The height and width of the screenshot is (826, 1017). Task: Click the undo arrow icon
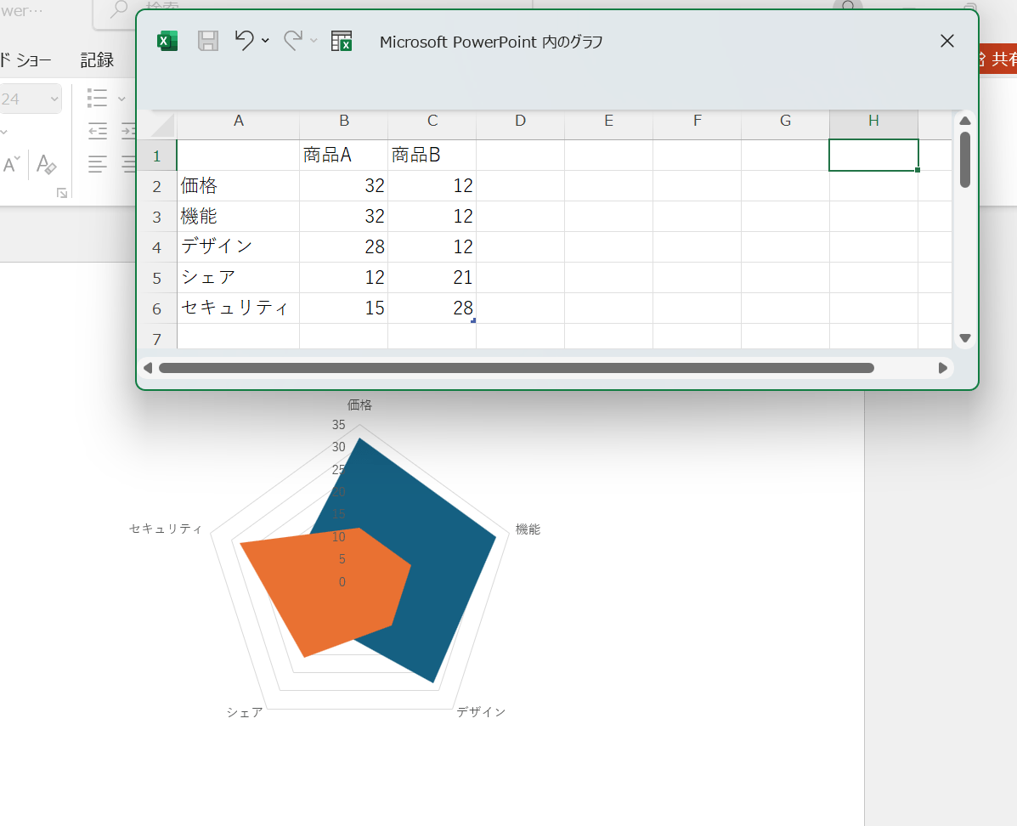point(244,41)
